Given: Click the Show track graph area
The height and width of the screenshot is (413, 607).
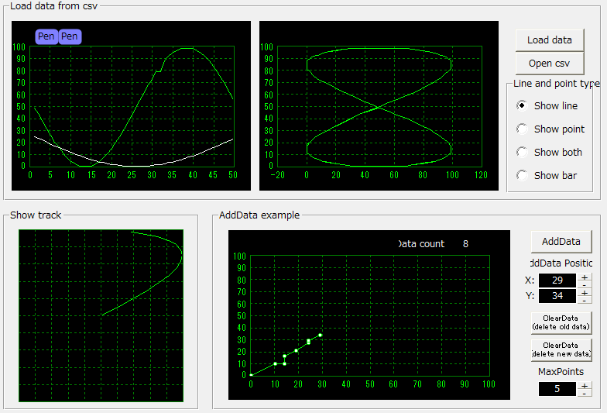Looking at the screenshot, I should (101, 315).
